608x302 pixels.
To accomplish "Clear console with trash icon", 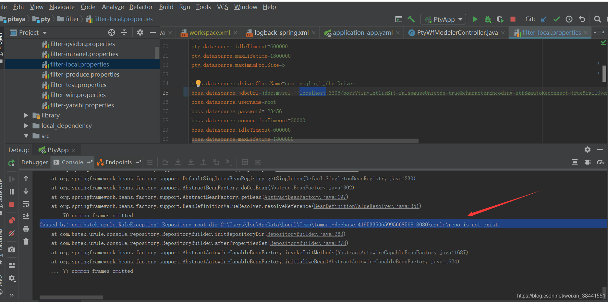I will (26, 241).
